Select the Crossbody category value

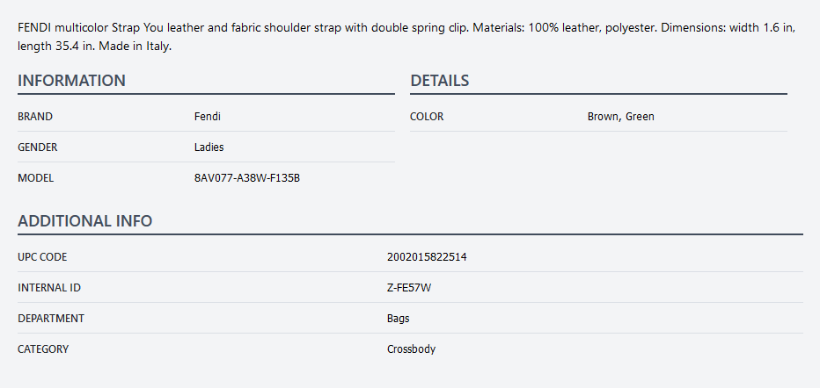tap(411, 349)
